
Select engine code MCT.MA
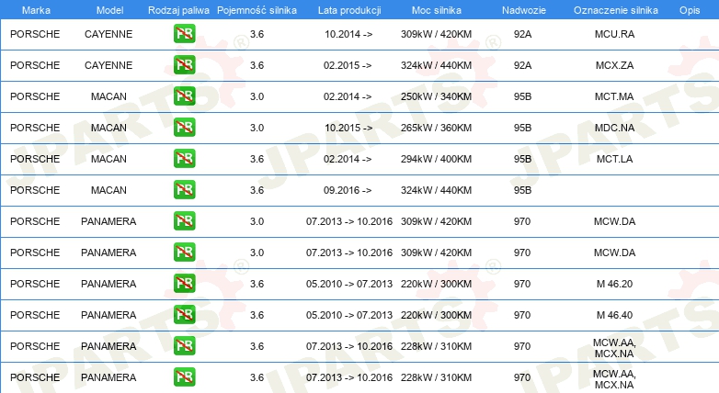(x=614, y=96)
